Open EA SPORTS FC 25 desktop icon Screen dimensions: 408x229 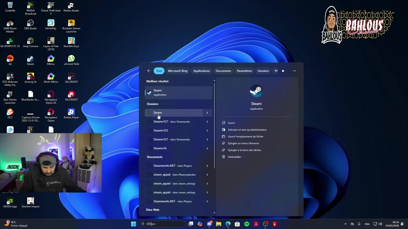pyautogui.click(x=10, y=43)
